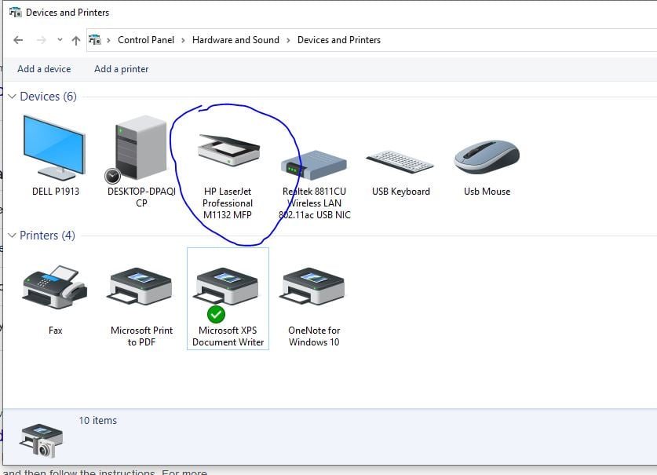657x475 pixels.
Task: Click the green default printer checkmark badge
Action: [216, 314]
